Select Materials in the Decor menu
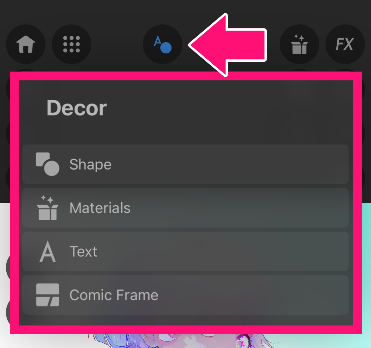Image resolution: width=371 pixels, height=348 pixels. [x=185, y=208]
